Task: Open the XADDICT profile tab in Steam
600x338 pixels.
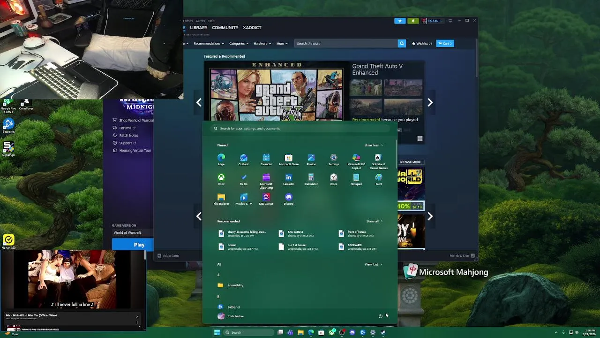Action: [x=252, y=28]
